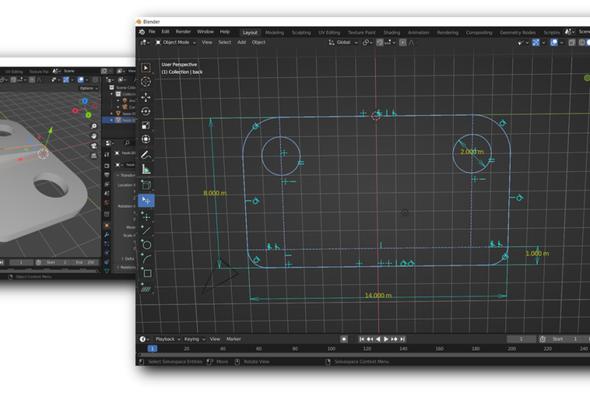Image resolution: width=590 pixels, height=393 pixels.
Task: Open the Object Mode dropdown
Action: click(176, 42)
